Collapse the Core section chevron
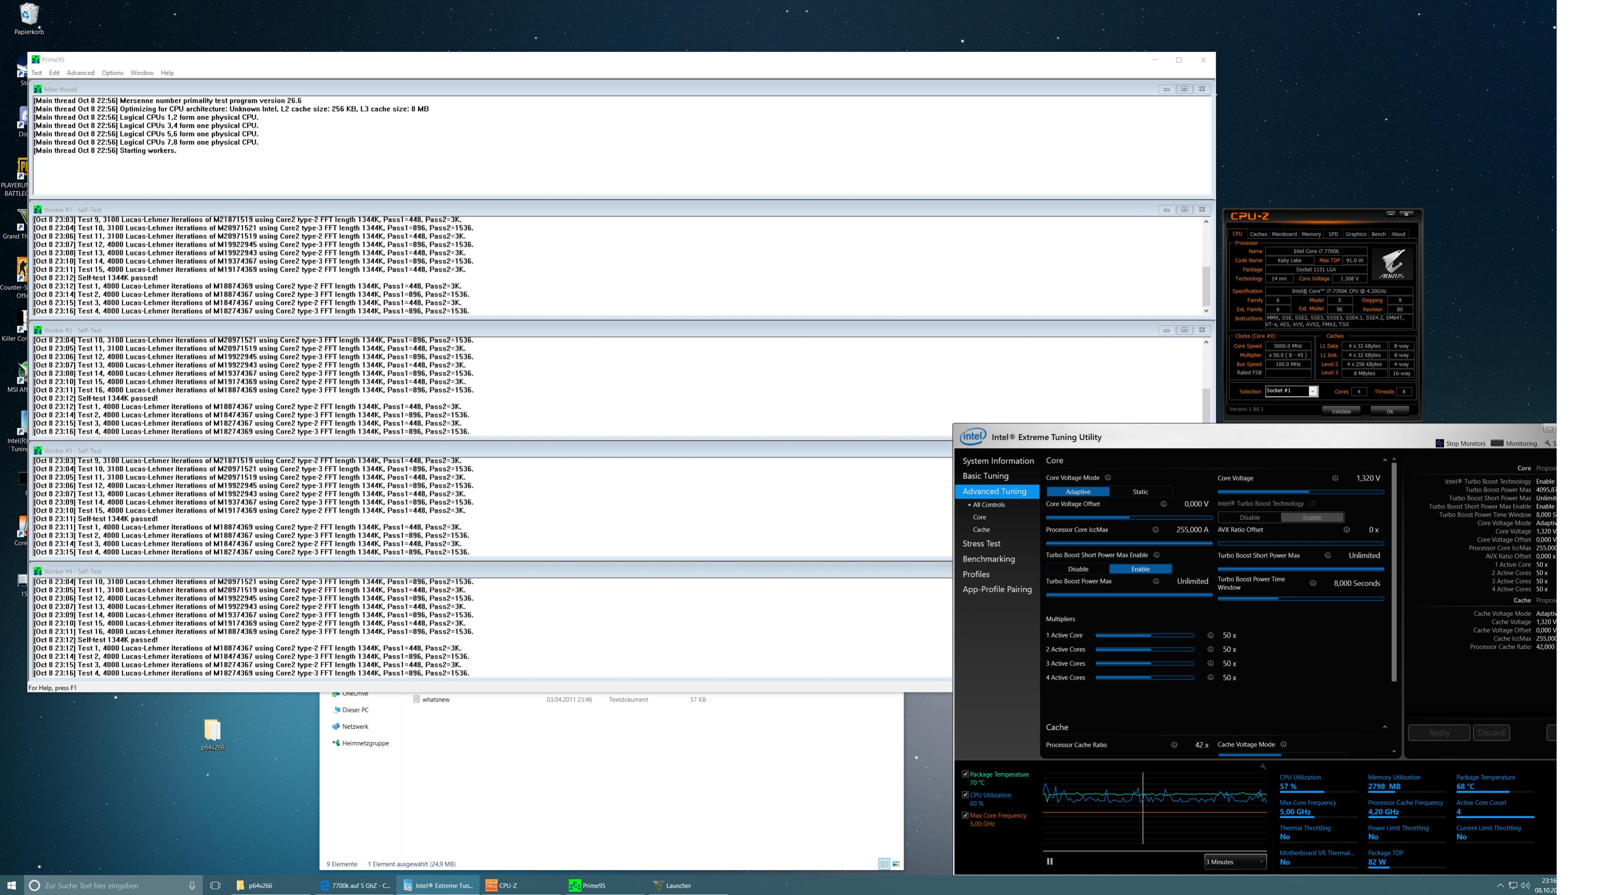The height and width of the screenshot is (895, 1609). coord(1385,460)
